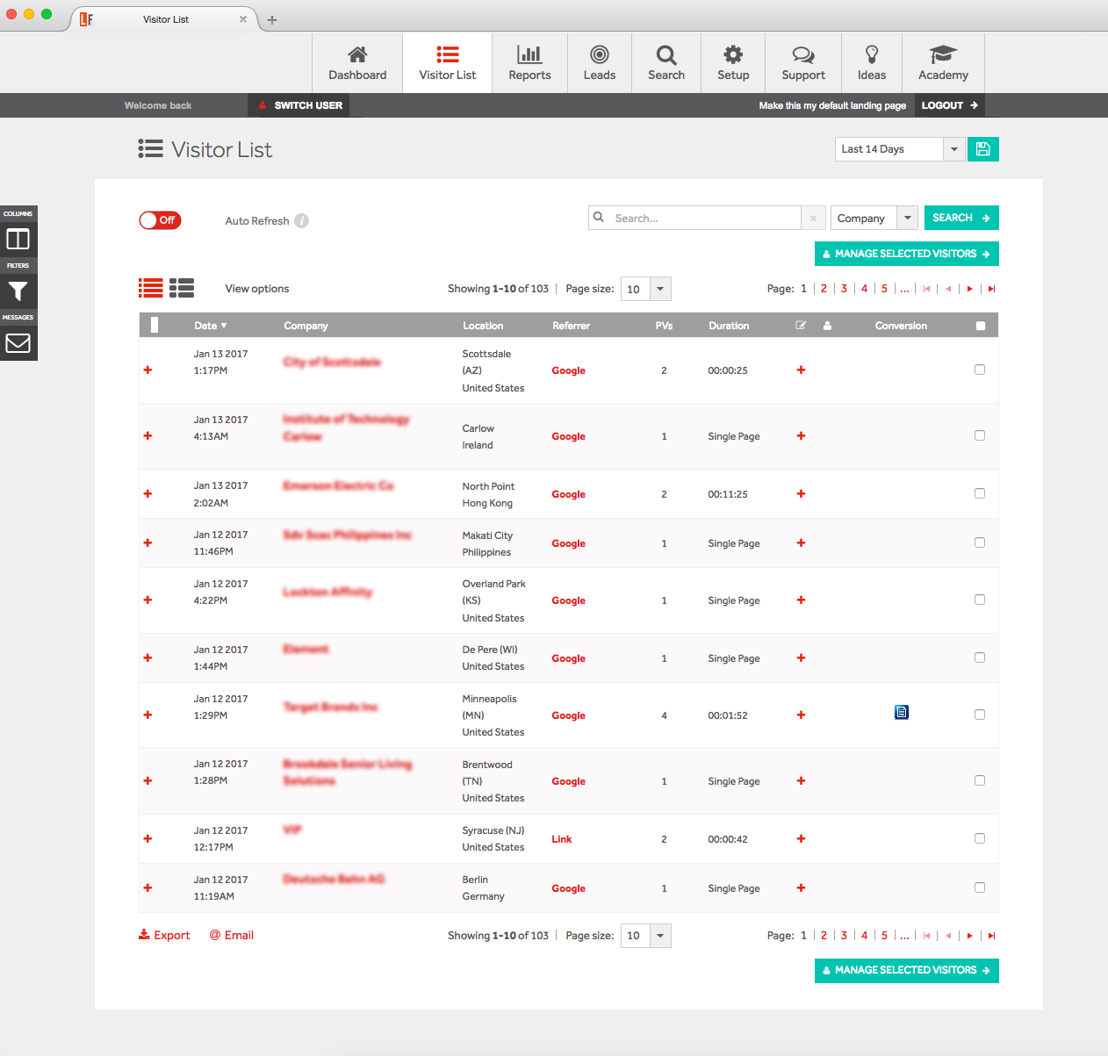This screenshot has width=1108, height=1056.
Task: Expand the Makati City row
Action: click(147, 543)
